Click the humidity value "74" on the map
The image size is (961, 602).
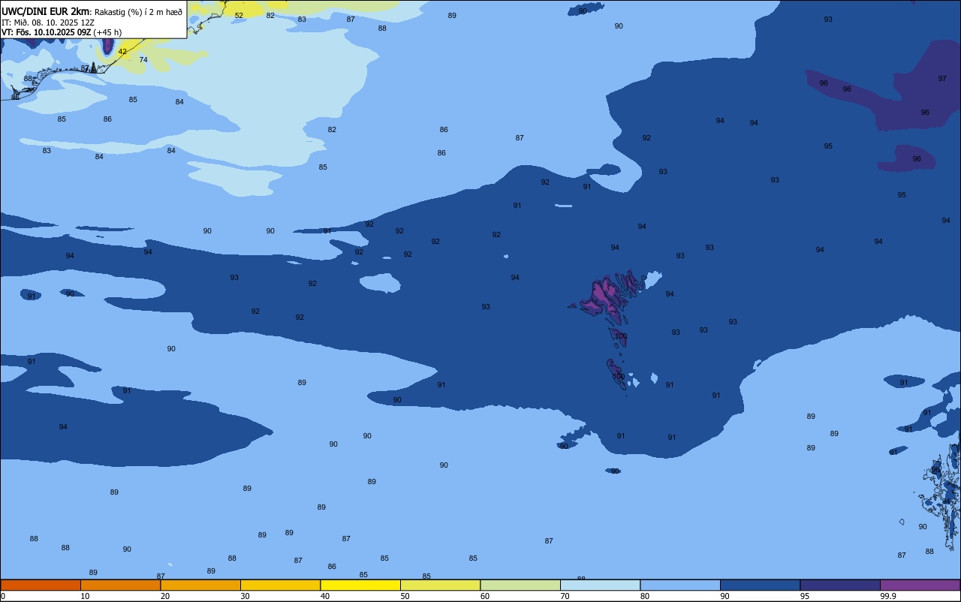143,60
